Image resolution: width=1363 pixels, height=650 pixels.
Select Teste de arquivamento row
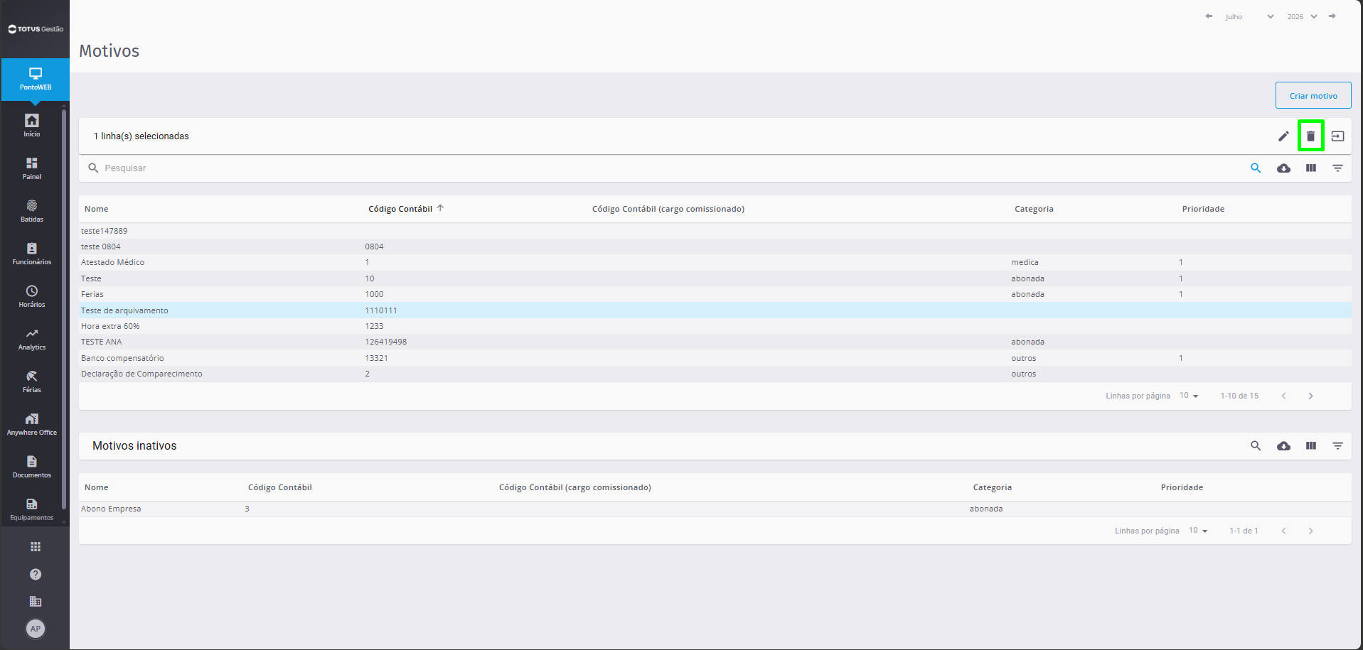click(715, 310)
